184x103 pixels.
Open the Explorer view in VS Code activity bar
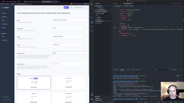91,4
